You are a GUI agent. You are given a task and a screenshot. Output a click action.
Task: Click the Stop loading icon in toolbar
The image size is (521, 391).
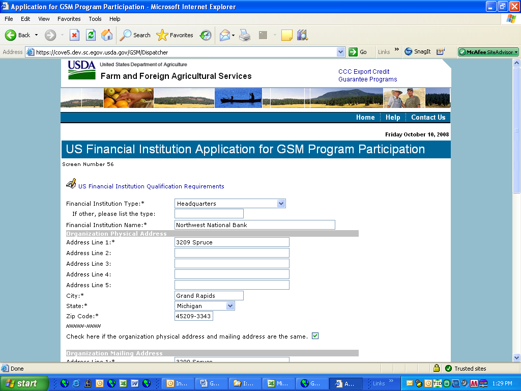[x=74, y=35]
